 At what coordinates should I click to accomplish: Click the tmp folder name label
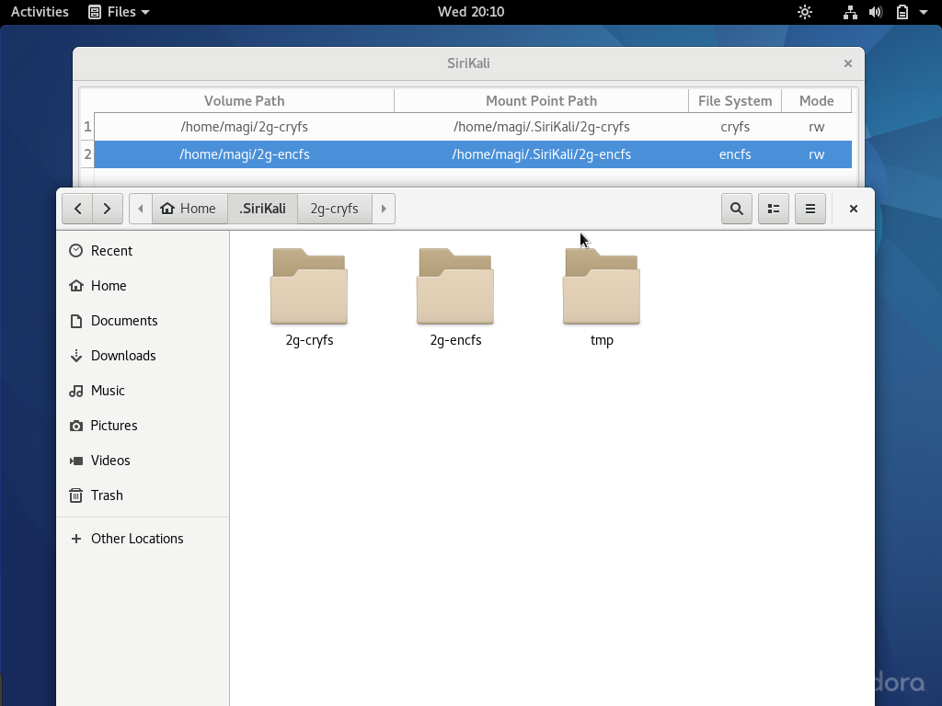(602, 340)
